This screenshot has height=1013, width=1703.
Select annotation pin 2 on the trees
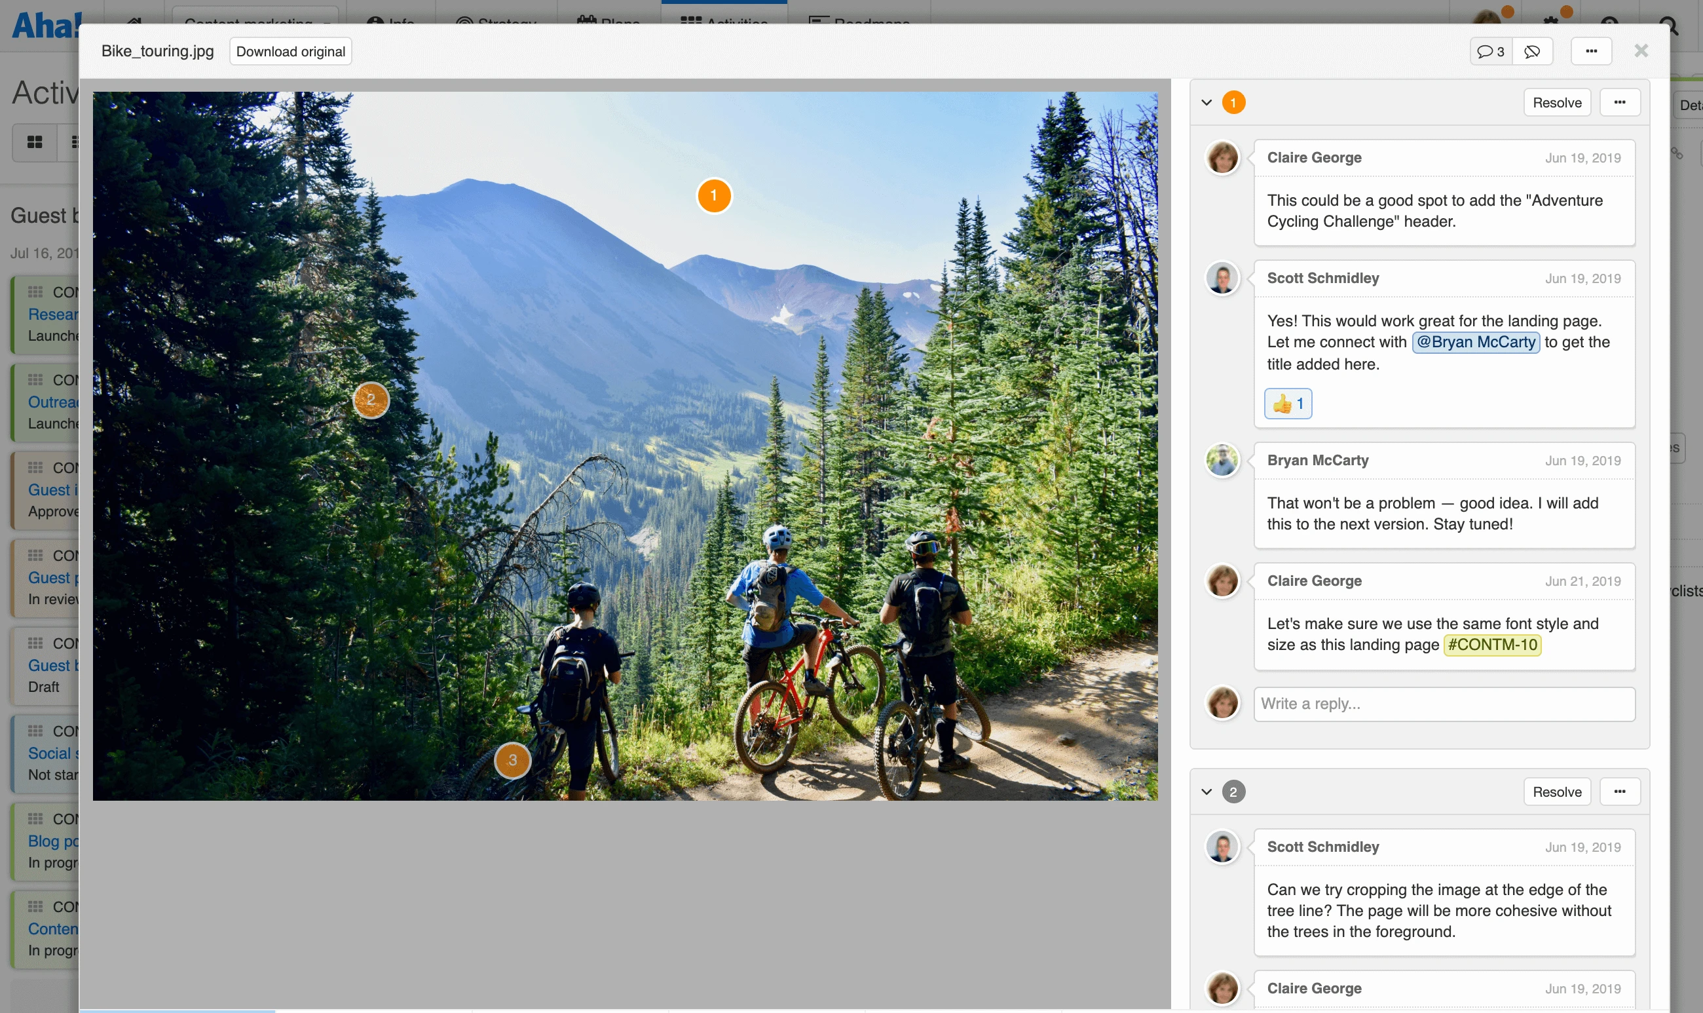pos(371,399)
